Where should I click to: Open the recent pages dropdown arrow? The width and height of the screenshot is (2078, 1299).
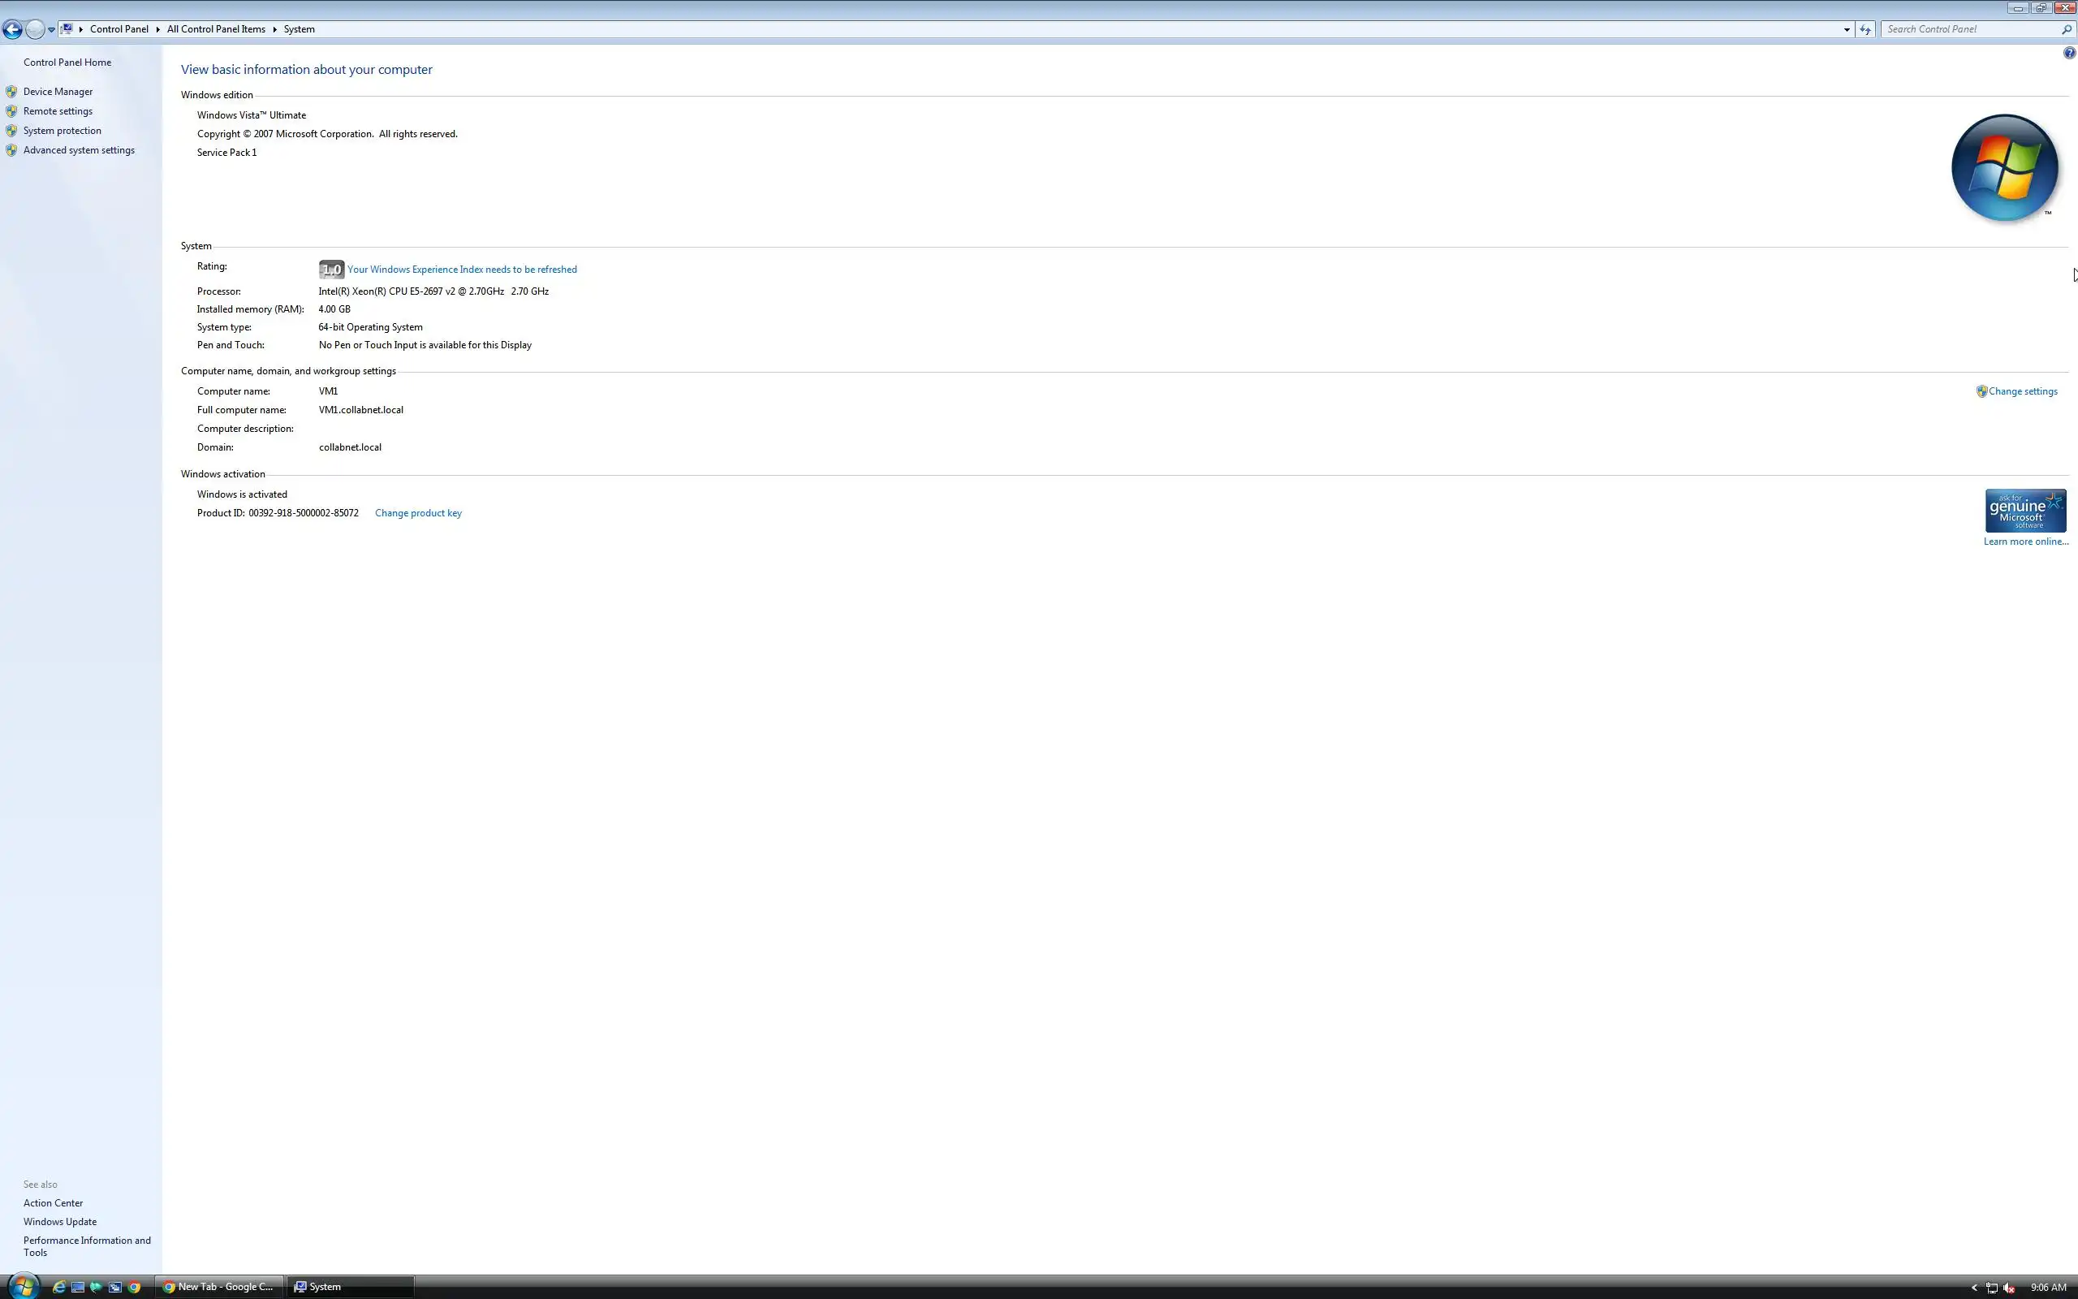click(51, 29)
